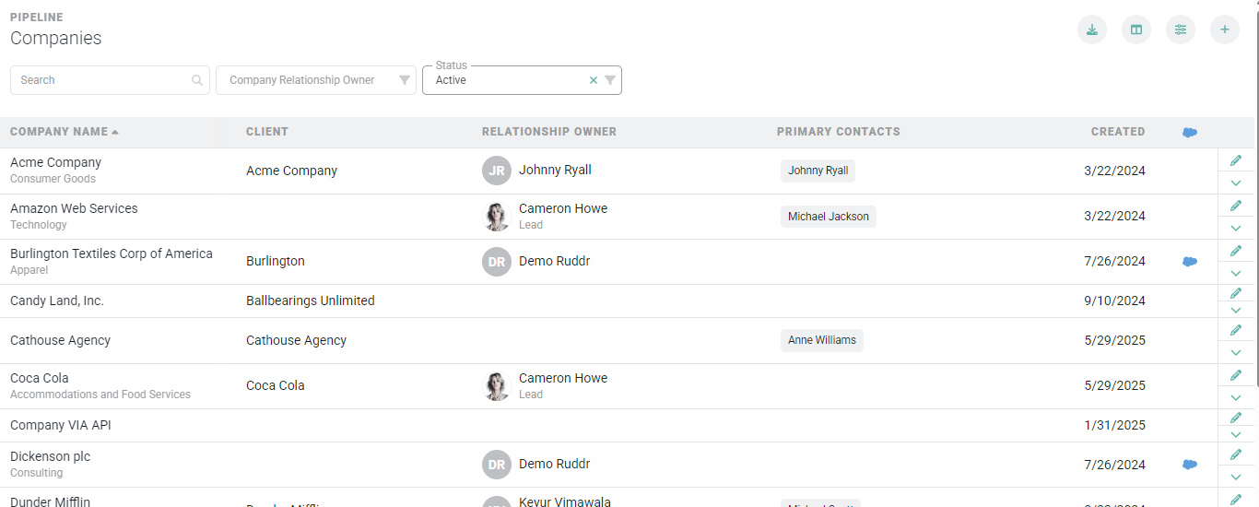1259x507 pixels.
Task: Edit the Dunder Mifflin row
Action: click(1236, 499)
